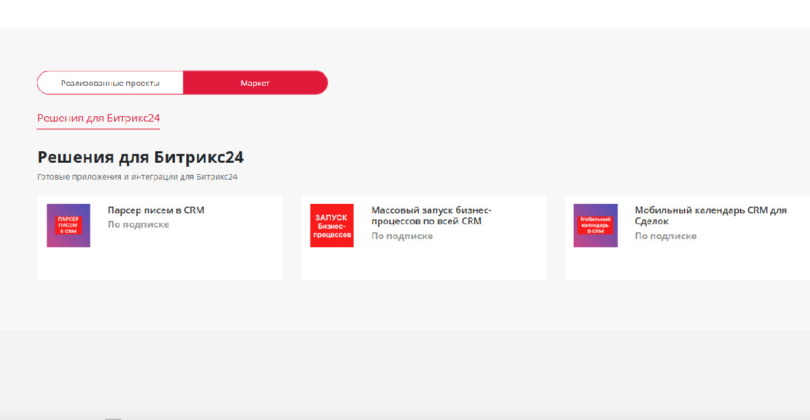The height and width of the screenshot is (420, 810).
Task: Click По подписке under Массовый запуск
Action: click(x=402, y=236)
